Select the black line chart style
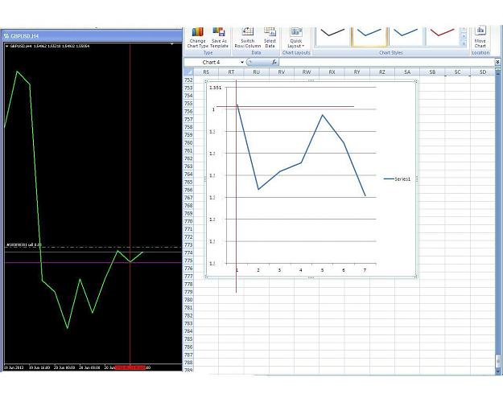This screenshot has width=503, height=402. click(332, 36)
